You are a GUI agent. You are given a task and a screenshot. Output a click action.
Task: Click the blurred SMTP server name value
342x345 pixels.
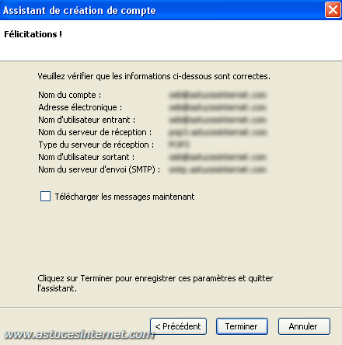point(218,169)
